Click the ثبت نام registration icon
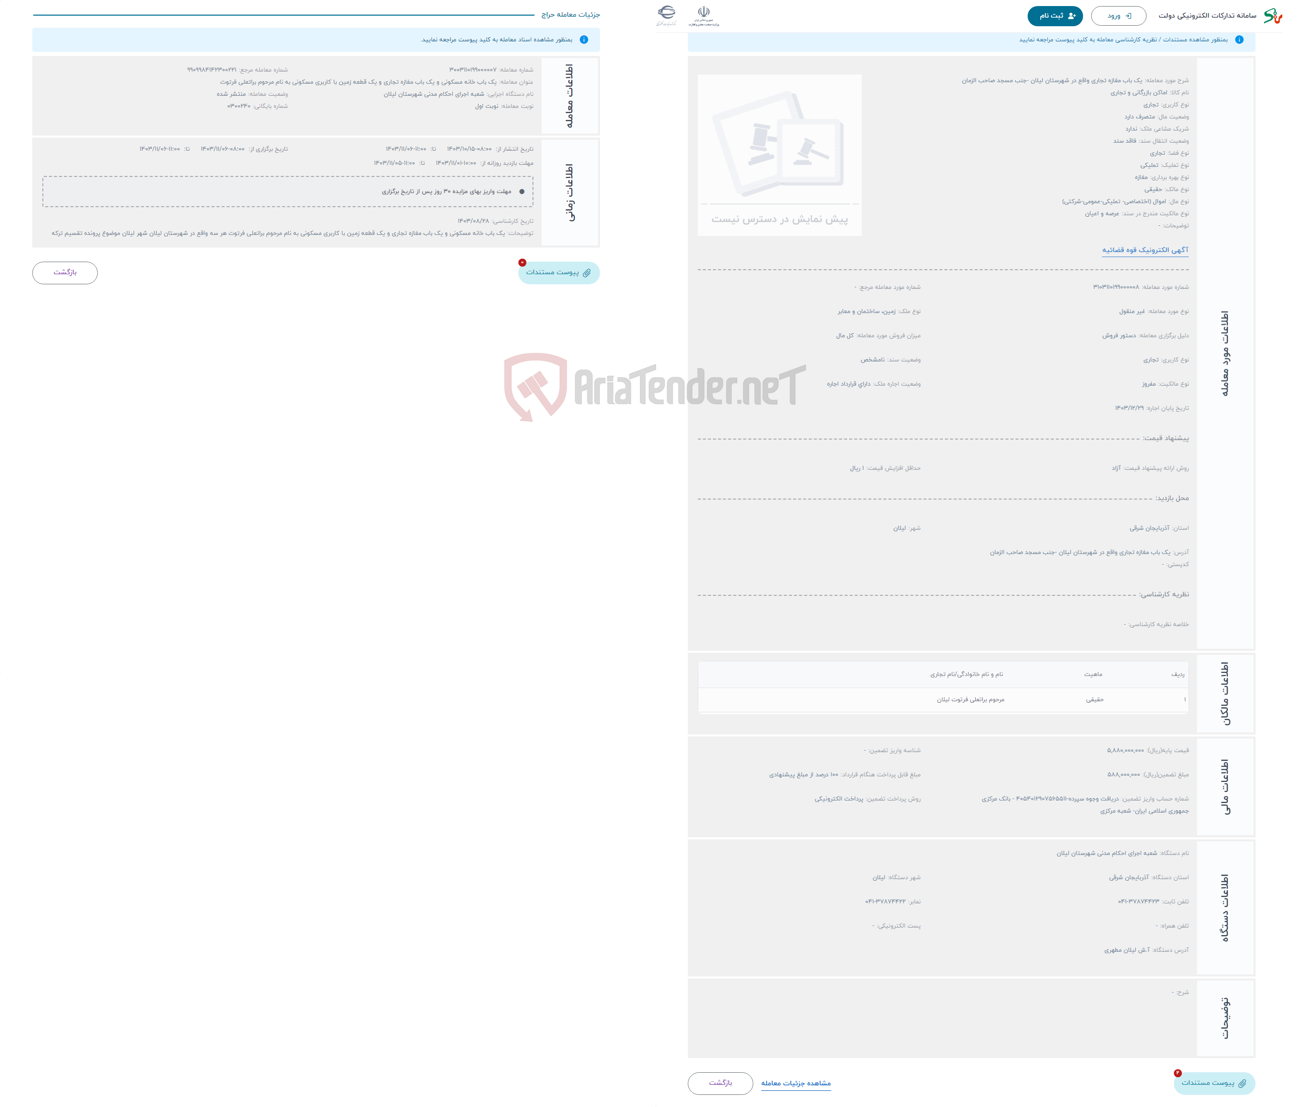The height and width of the screenshot is (1107, 1311). (x=1054, y=14)
